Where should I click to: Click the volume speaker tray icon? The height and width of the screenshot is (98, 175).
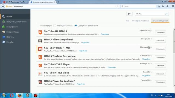click(162, 96)
